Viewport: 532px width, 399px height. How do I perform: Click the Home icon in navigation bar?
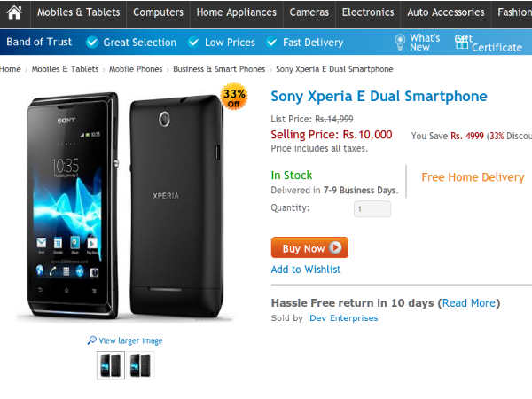click(x=14, y=12)
